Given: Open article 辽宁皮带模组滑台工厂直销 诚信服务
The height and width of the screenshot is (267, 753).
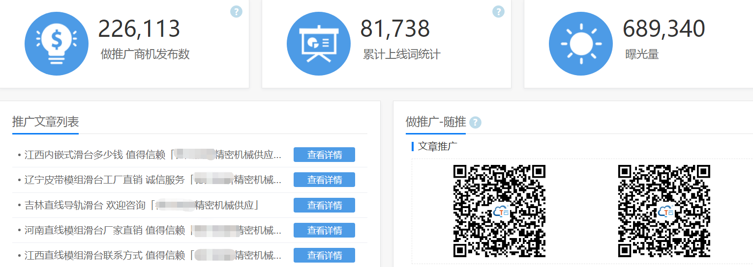Looking at the screenshot, I should pos(153,180).
